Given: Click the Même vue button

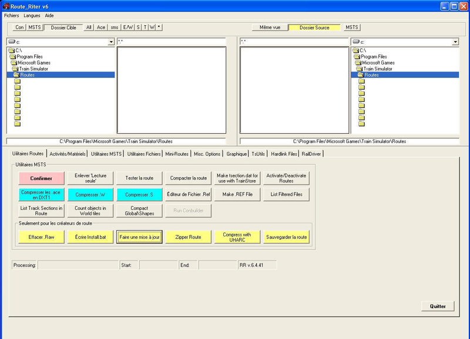Looking at the screenshot, I should pyautogui.click(x=270, y=28).
